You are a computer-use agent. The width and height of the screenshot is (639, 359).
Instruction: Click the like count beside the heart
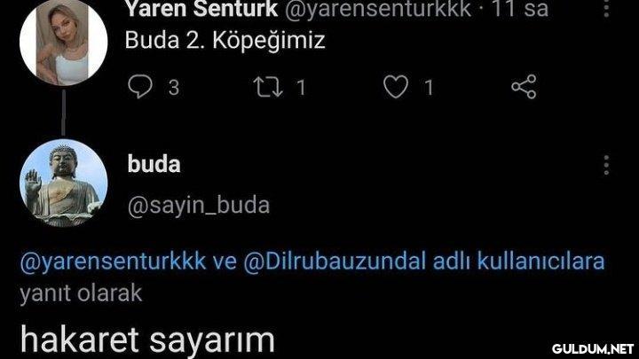click(429, 87)
